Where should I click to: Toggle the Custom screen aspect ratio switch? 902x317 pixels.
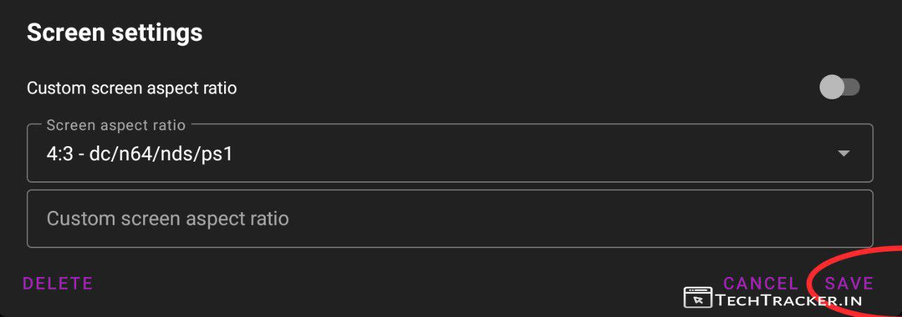click(x=839, y=88)
